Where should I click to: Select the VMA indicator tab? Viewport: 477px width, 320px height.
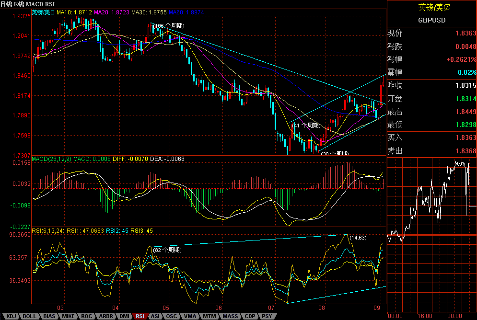click(x=190, y=316)
